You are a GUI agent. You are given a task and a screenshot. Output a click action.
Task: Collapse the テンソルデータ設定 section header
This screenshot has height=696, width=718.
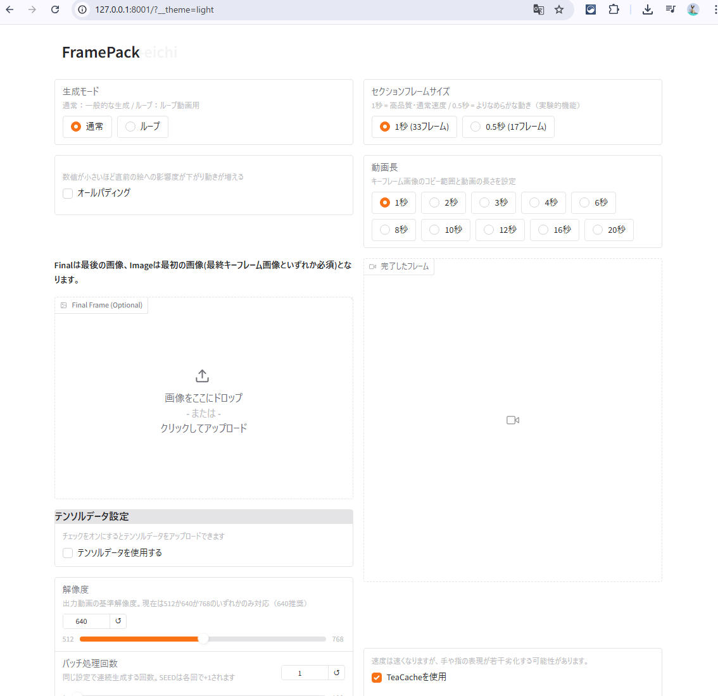tap(203, 516)
